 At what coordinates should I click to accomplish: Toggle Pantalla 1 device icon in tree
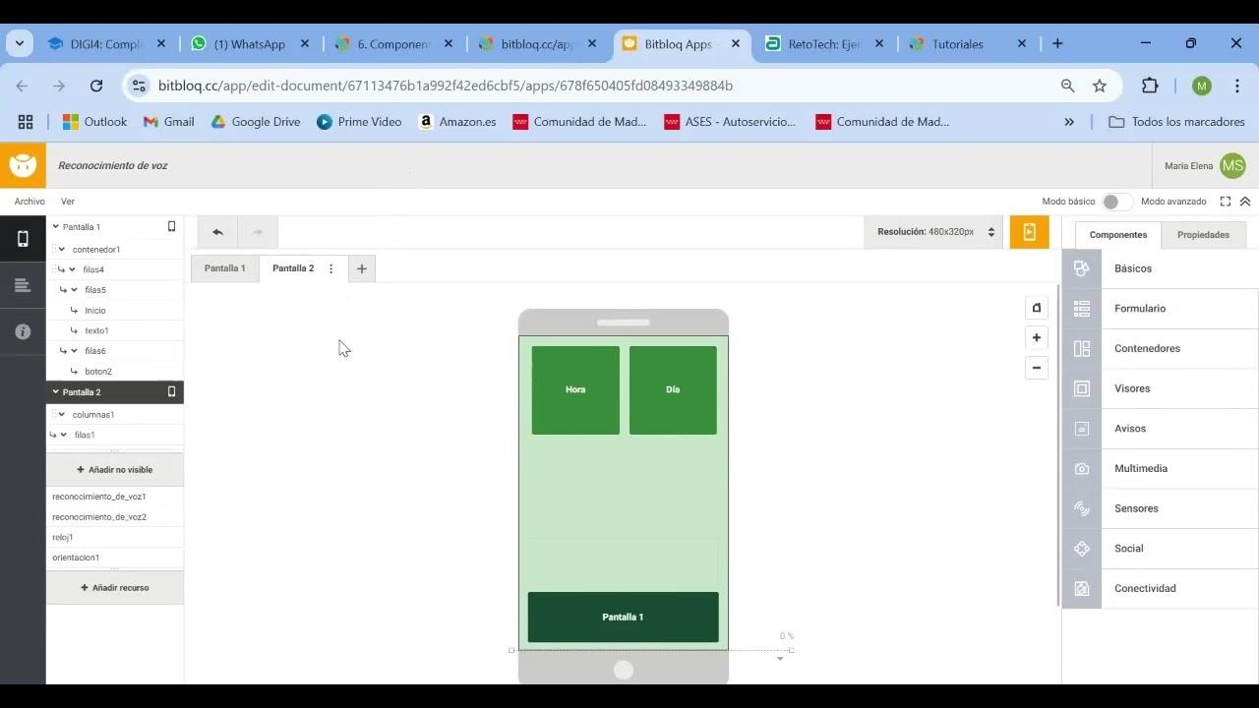pos(171,226)
